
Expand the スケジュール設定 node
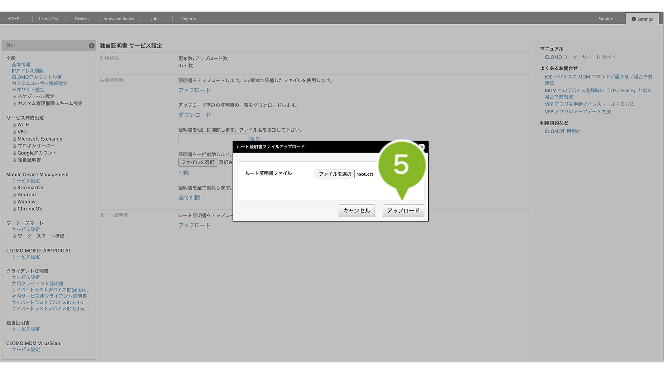tap(15, 96)
